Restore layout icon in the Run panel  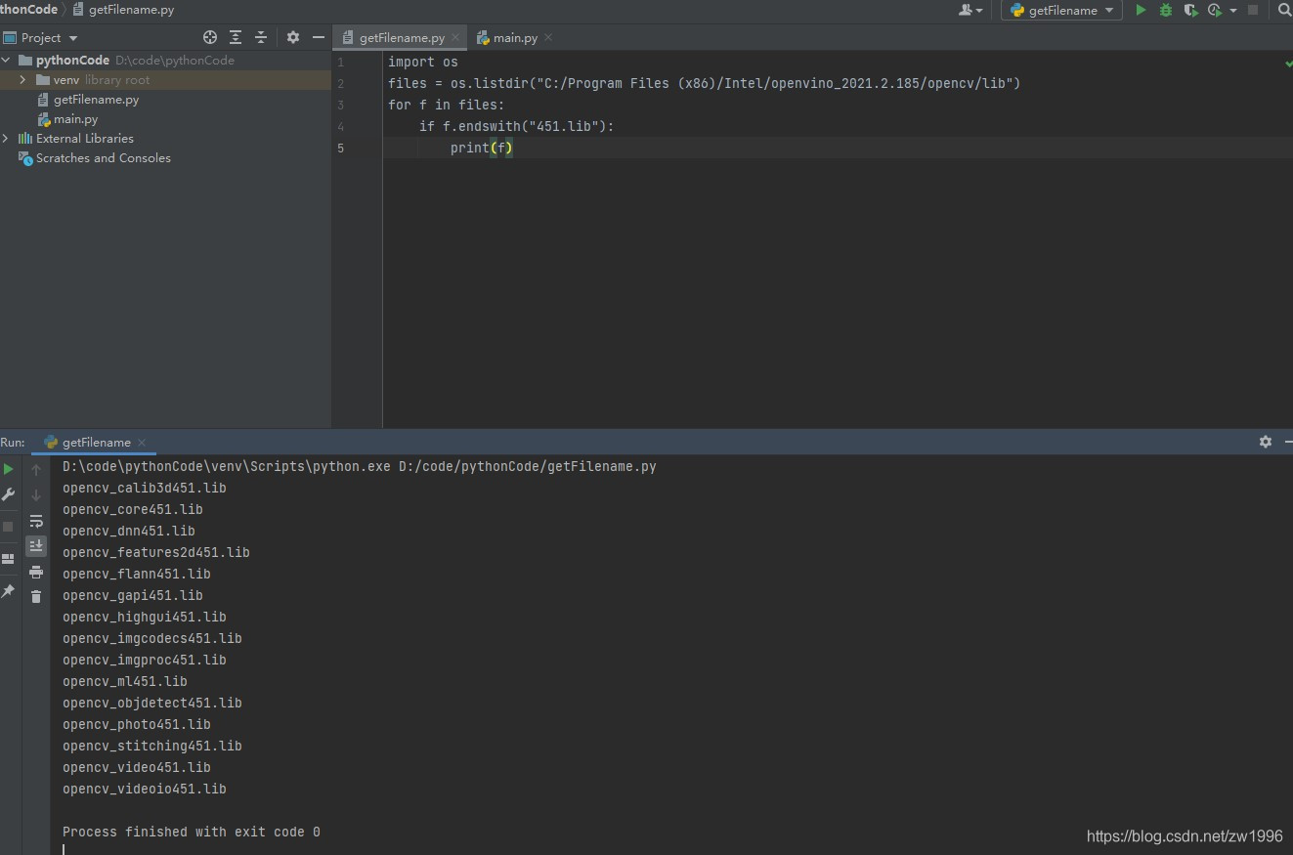tap(9, 559)
